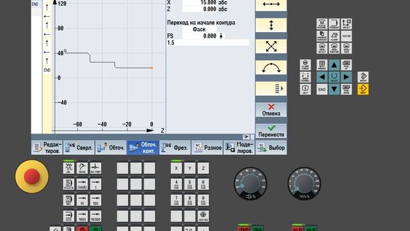
Task: Open the Фрез. milling softkey tab
Action: pyautogui.click(x=175, y=148)
